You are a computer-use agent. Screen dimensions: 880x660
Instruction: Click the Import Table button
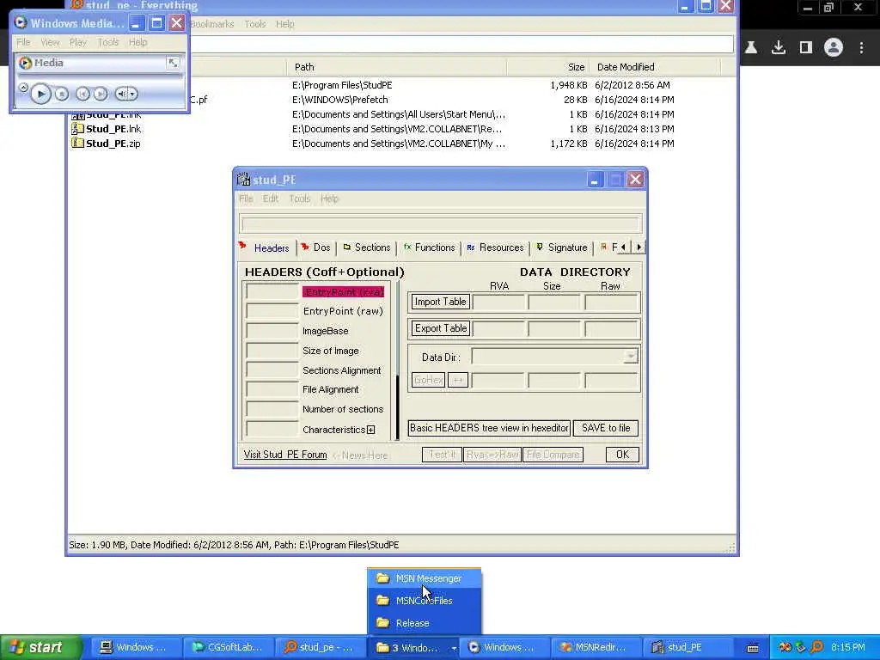[x=440, y=302]
